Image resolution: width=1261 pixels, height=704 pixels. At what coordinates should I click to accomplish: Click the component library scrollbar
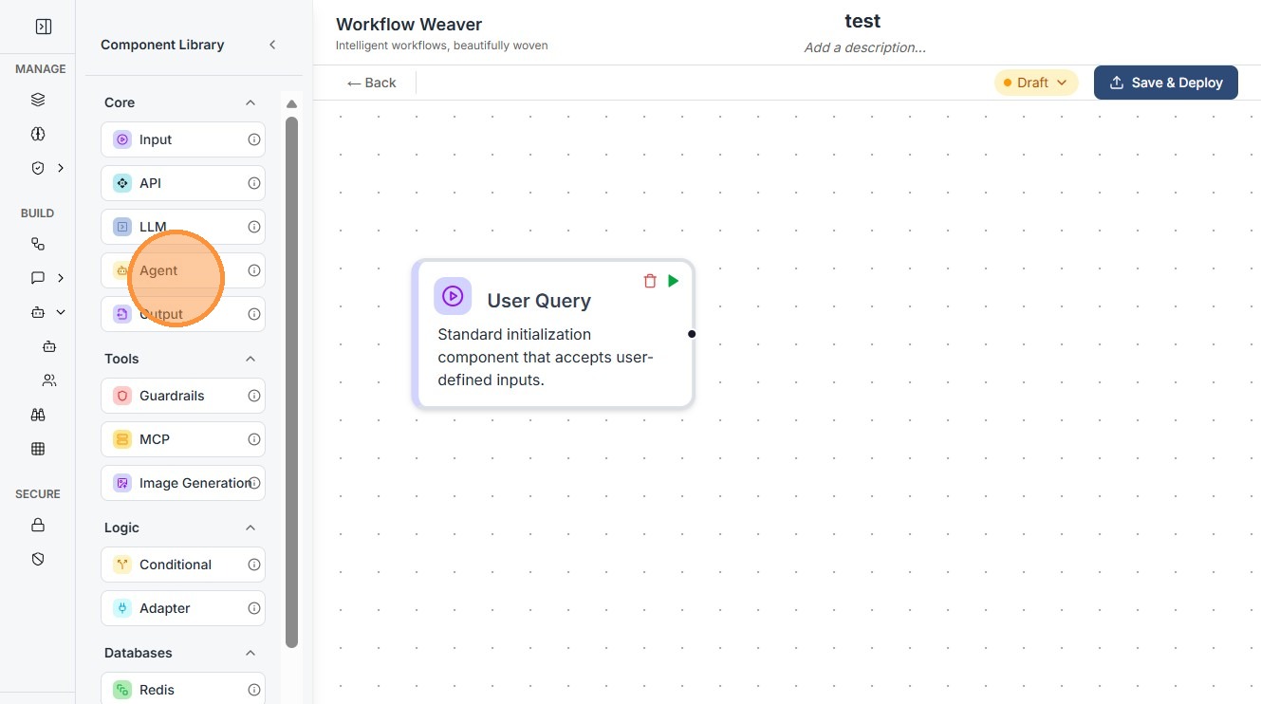click(291, 380)
